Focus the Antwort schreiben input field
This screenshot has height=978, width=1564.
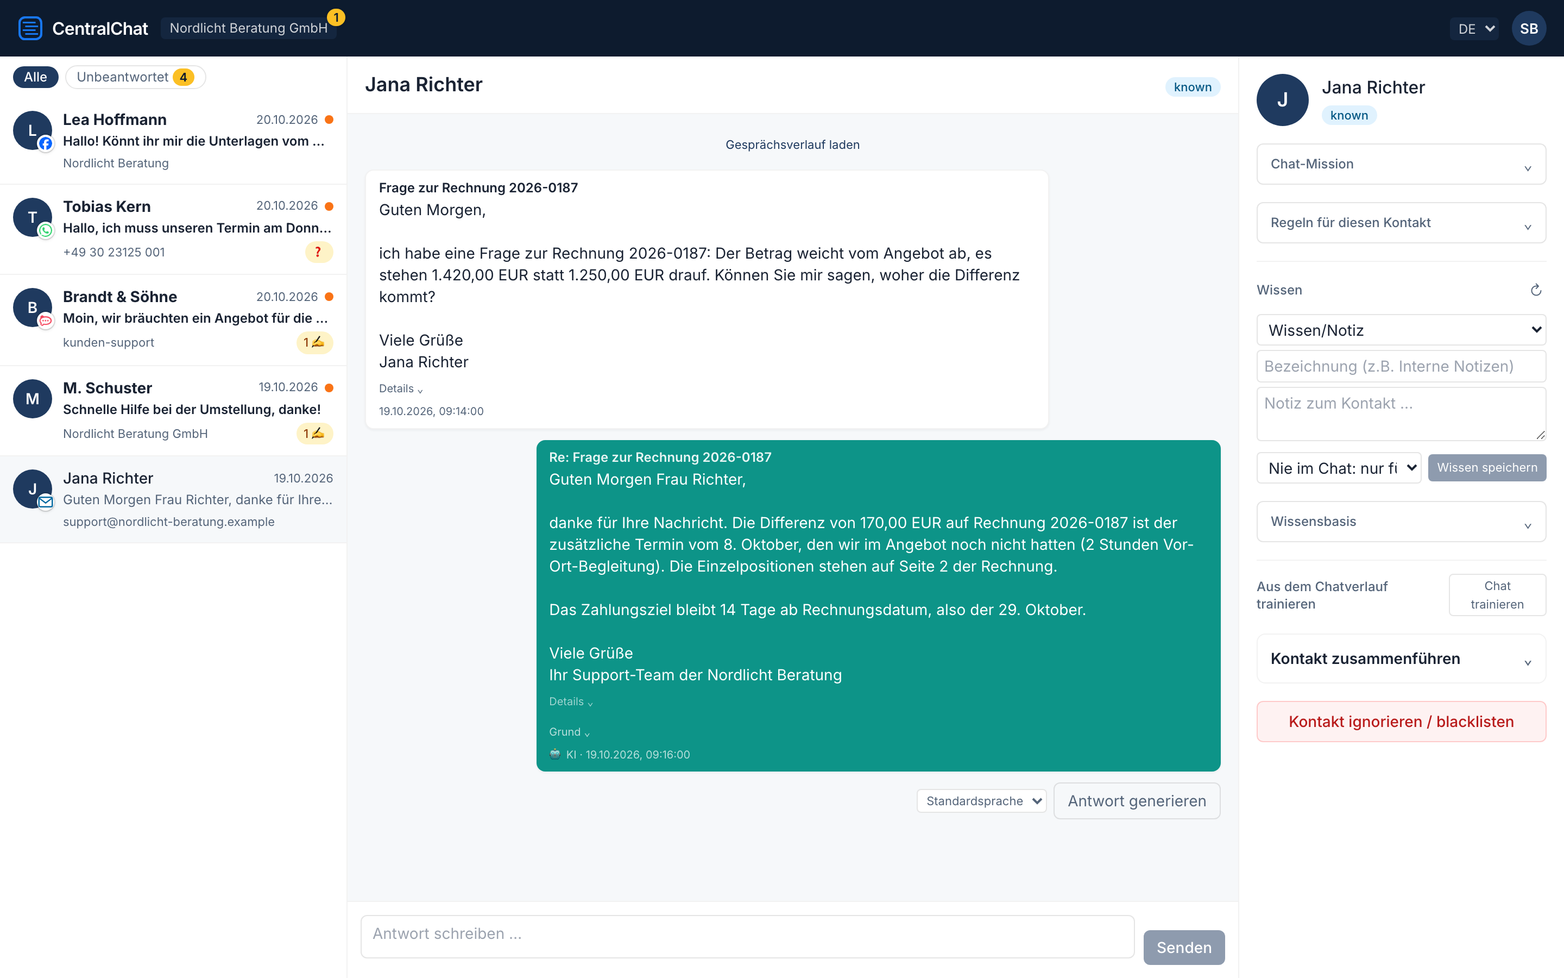pyautogui.click(x=747, y=936)
